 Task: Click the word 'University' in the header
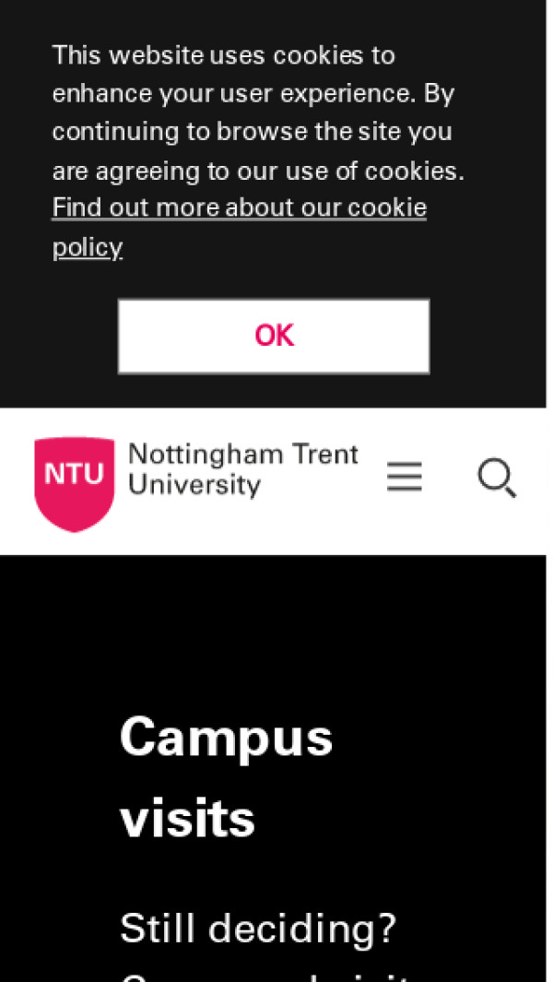pos(194,485)
